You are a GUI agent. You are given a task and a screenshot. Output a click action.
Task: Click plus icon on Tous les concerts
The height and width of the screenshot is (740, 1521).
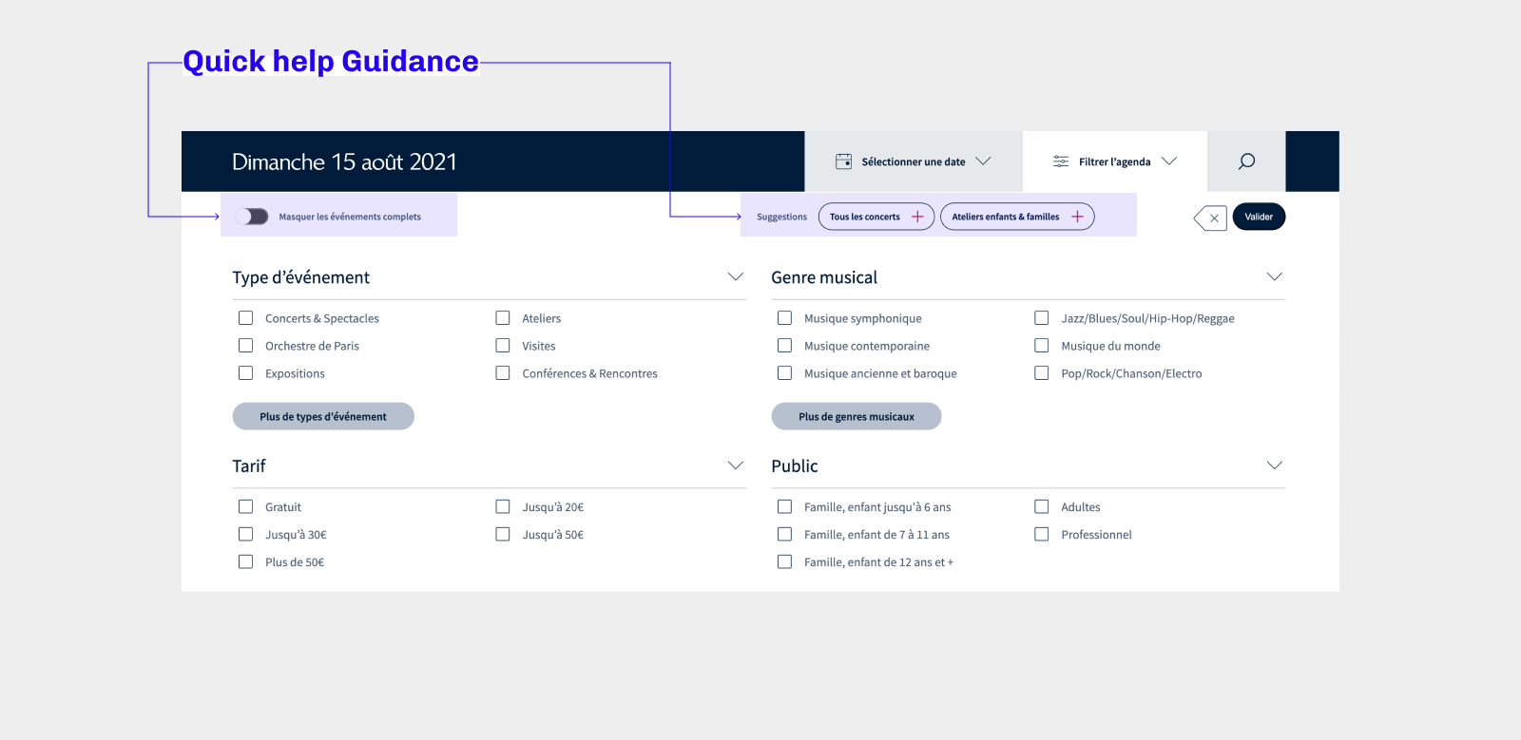tap(917, 217)
